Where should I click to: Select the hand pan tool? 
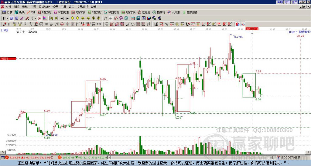105,18
